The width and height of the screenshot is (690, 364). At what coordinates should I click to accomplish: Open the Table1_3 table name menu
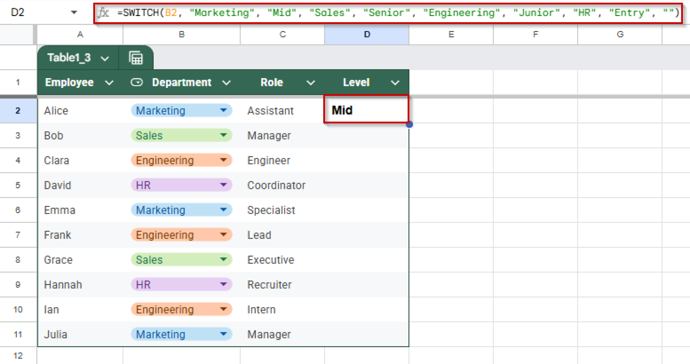(105, 58)
